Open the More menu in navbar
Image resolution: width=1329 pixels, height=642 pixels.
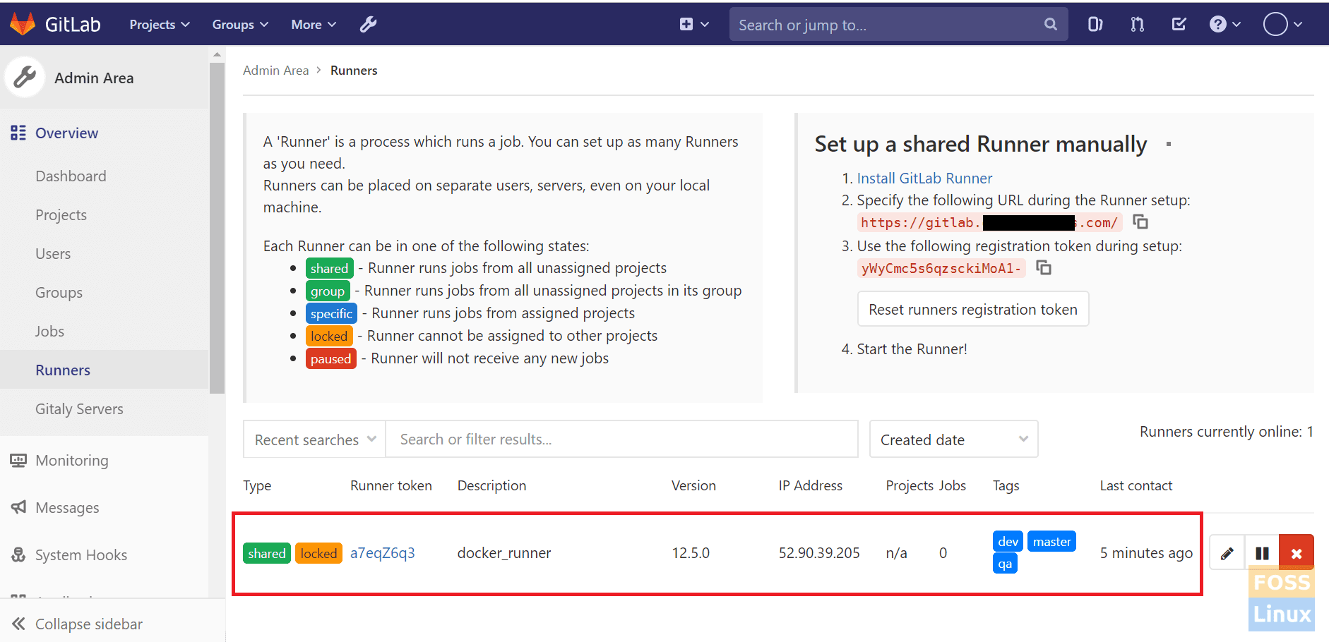pyautogui.click(x=314, y=25)
